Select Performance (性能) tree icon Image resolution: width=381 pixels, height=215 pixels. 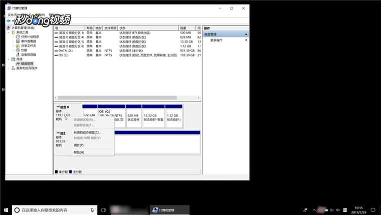18,50
